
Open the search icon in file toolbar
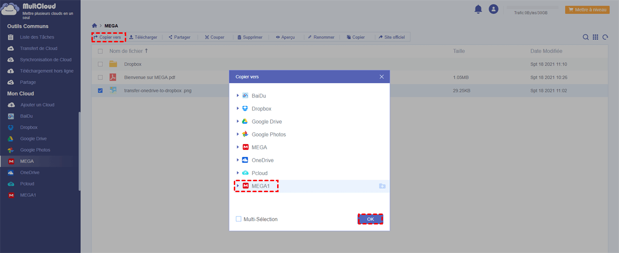pos(586,37)
